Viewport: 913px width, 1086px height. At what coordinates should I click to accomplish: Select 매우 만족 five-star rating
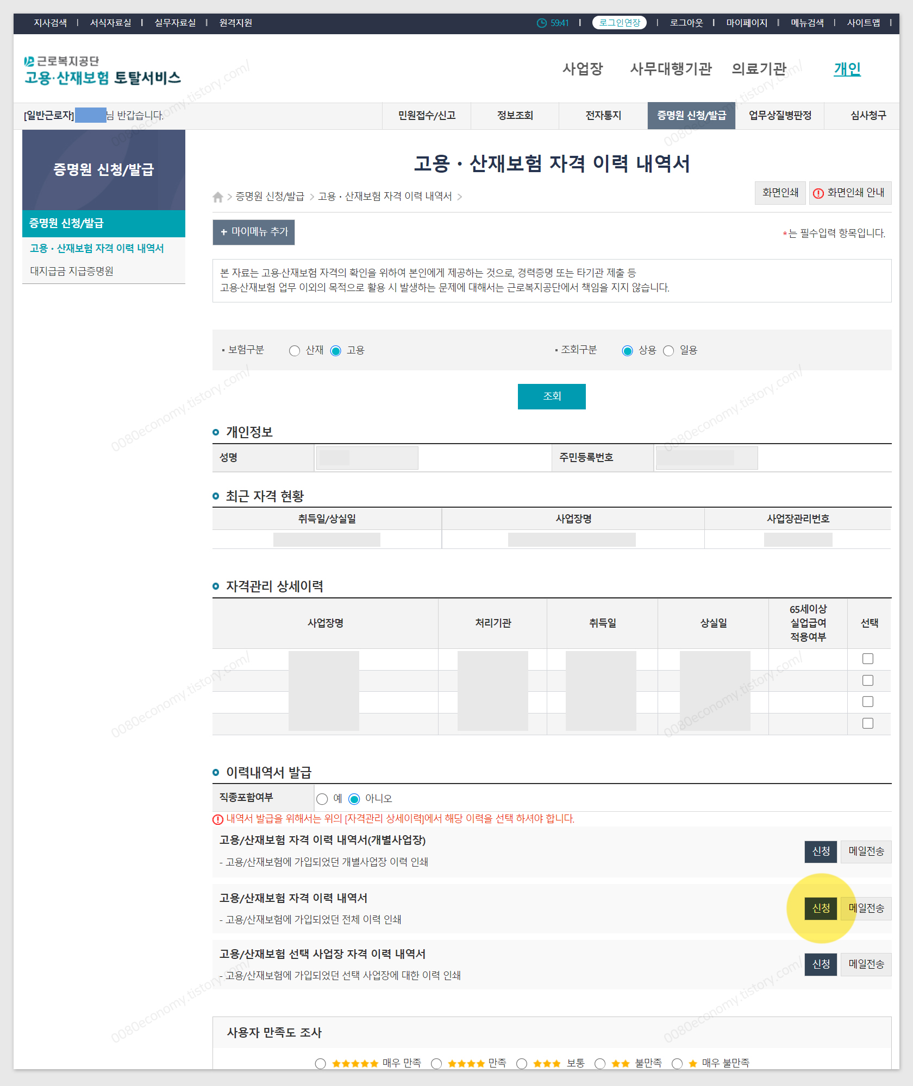click(x=321, y=1064)
